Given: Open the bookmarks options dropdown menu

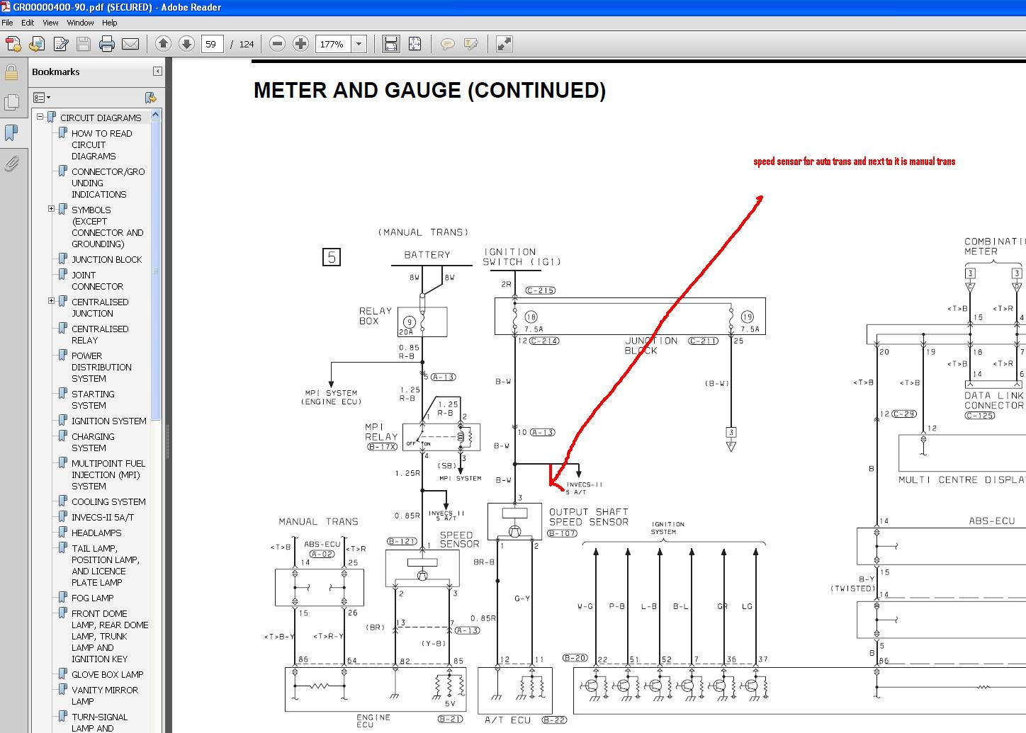Looking at the screenshot, I should click(40, 97).
